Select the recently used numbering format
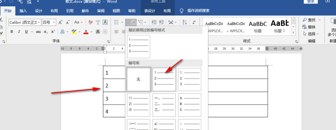 click(139, 47)
